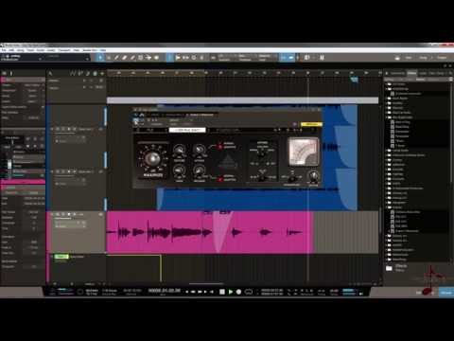Viewport: 454px width, 341px height.
Task: Select the Split tool
Action: [116, 58]
